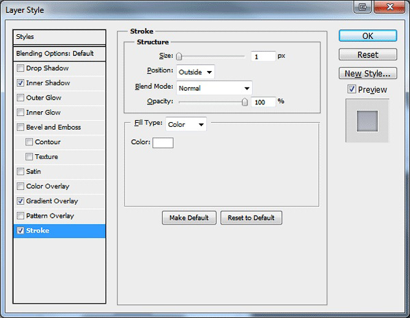This screenshot has width=410, height=318.
Task: Click the Make Default button
Action: click(189, 218)
